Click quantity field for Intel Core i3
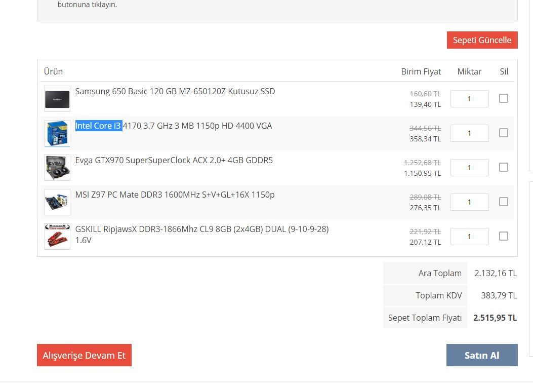Image resolution: width=533 pixels, height=383 pixels. [x=469, y=133]
